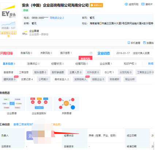Click the 海南省海口市 address text
This screenshot has width=155, height=150.
coord(122,23)
